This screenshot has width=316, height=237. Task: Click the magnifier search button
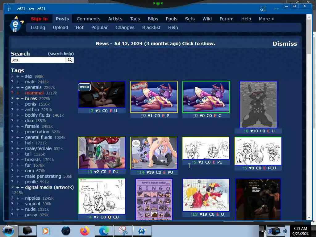(70, 60)
